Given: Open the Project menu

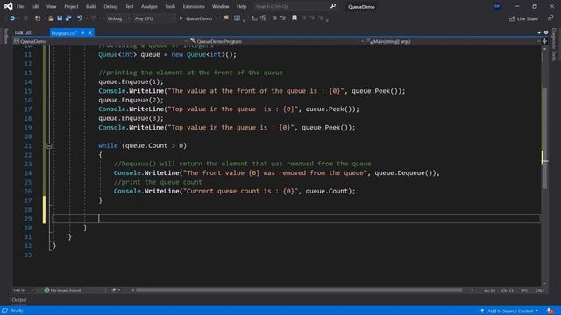Looking at the screenshot, I should click(71, 6).
